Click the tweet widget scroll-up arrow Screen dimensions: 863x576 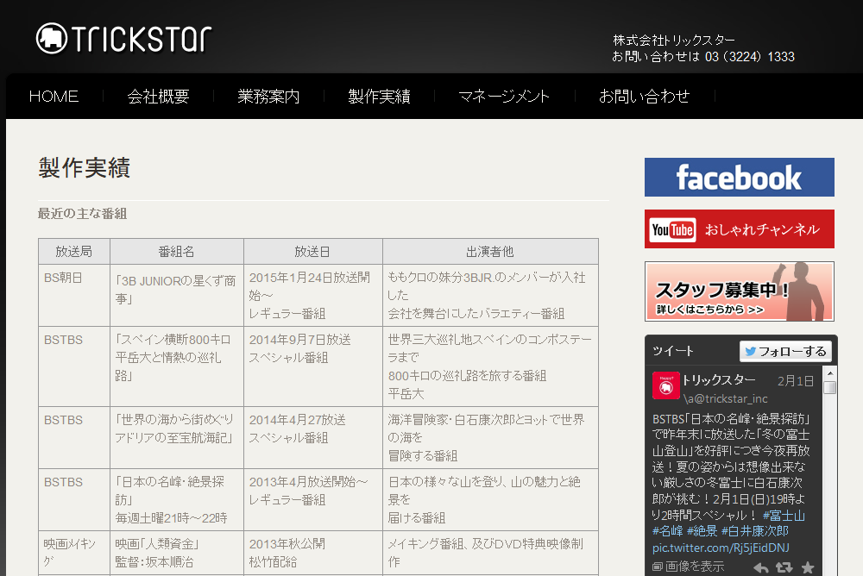pos(830,373)
